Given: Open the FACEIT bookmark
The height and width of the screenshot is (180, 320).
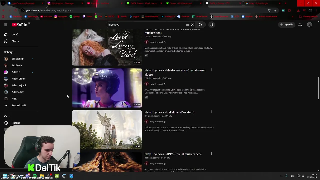Looking at the screenshot, I should 110,17.
